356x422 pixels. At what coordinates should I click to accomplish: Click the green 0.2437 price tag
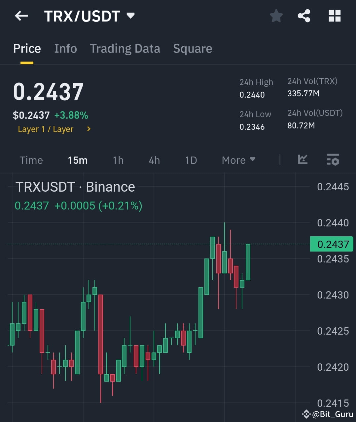pos(331,244)
